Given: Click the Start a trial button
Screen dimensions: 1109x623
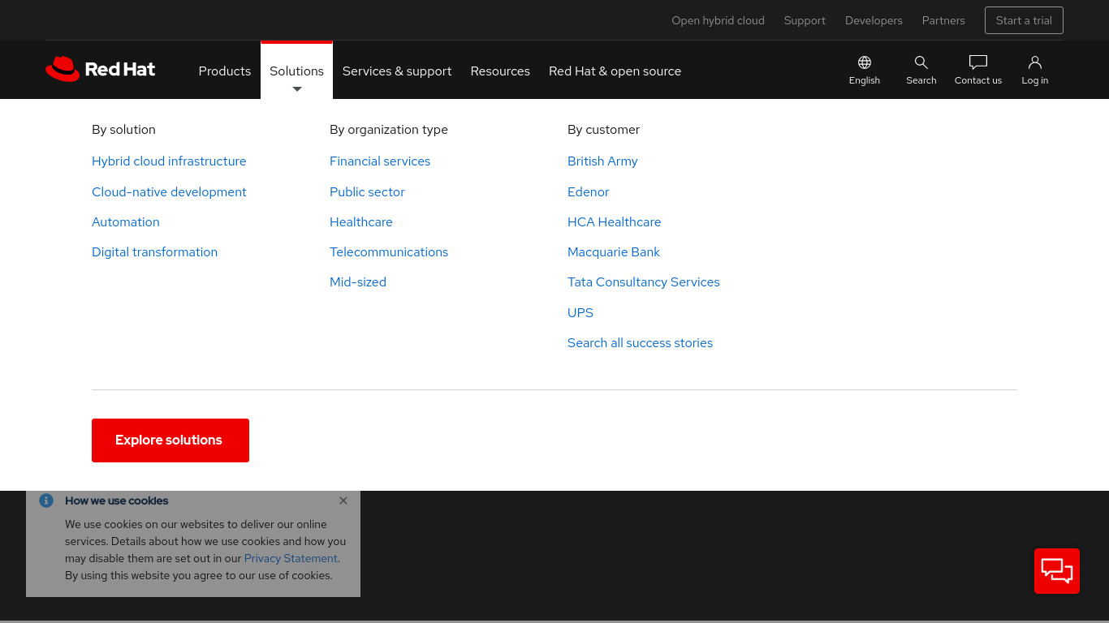Looking at the screenshot, I should coord(1024,20).
